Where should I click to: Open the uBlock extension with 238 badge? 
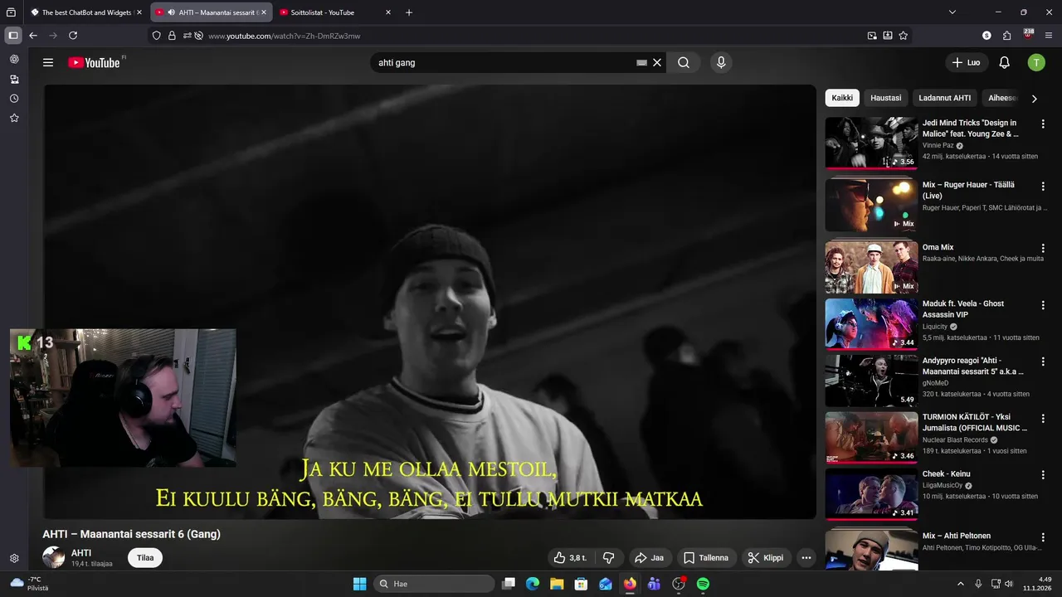[x=1029, y=35]
